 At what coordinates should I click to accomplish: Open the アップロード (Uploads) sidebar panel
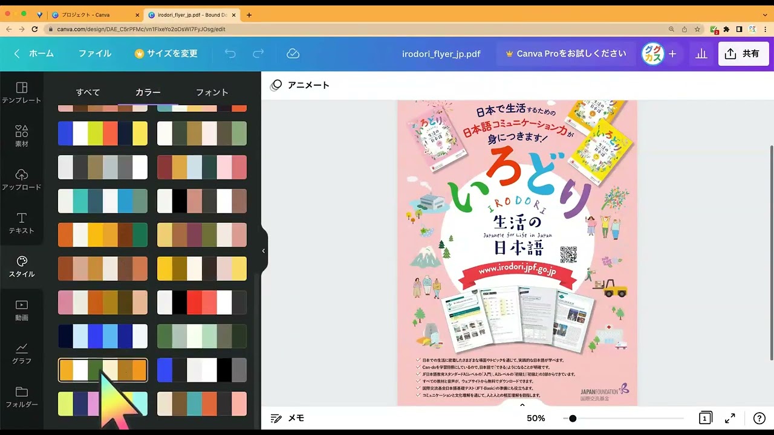tap(21, 179)
